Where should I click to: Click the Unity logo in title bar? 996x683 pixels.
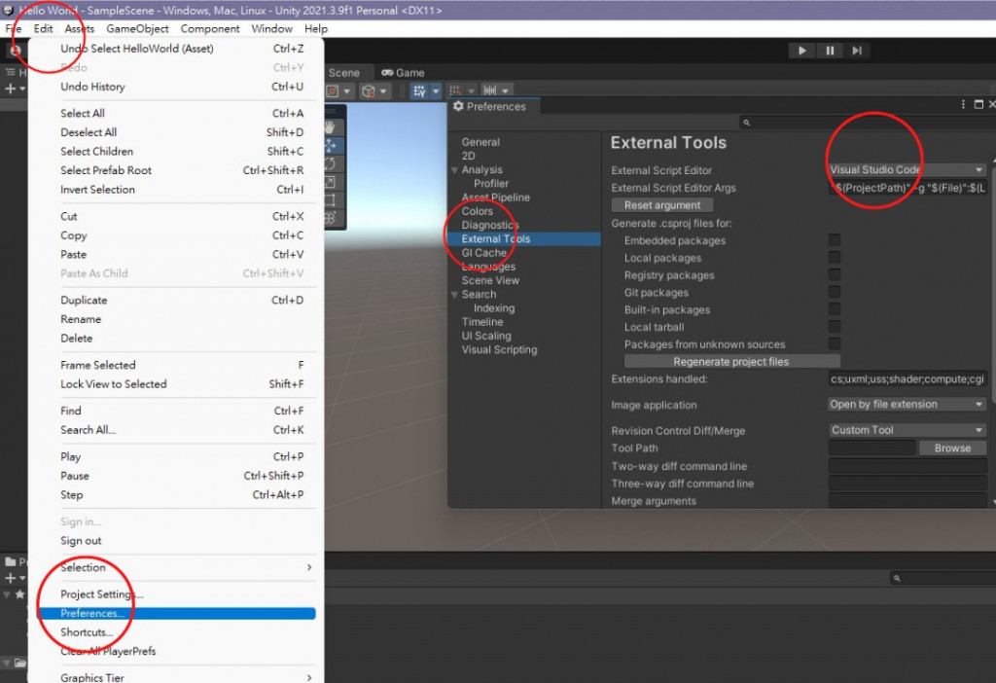(x=8, y=10)
